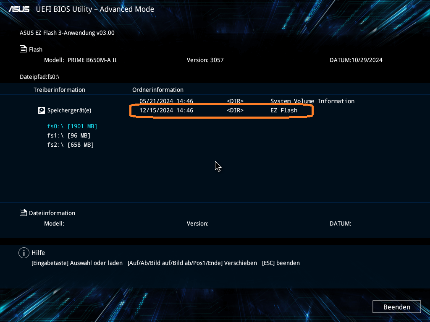Select the fs1:\ [96 MB] drive

[69, 135]
